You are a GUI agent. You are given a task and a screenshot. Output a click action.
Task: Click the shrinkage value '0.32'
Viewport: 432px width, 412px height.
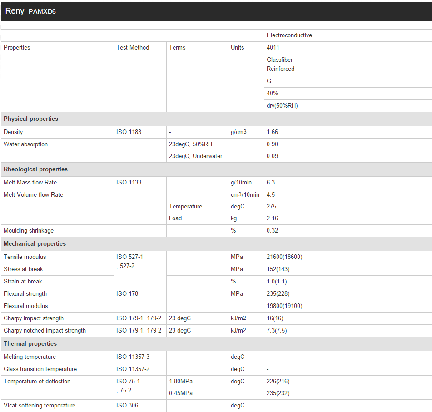(272, 231)
